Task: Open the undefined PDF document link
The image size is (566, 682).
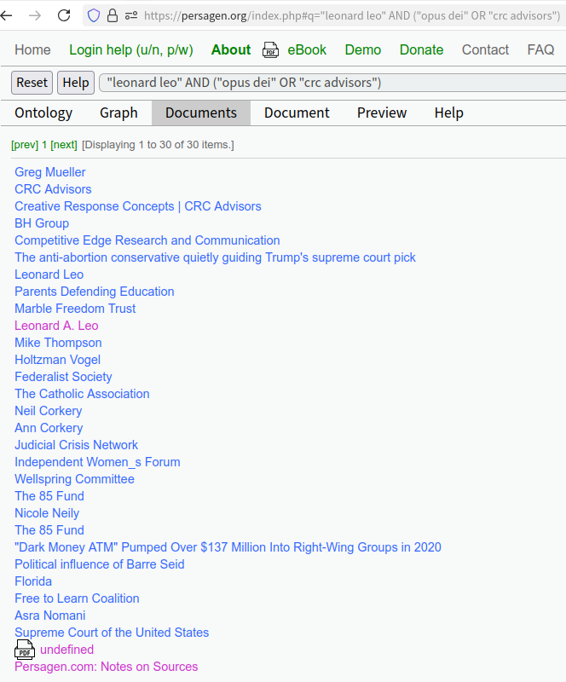Action: tap(67, 650)
